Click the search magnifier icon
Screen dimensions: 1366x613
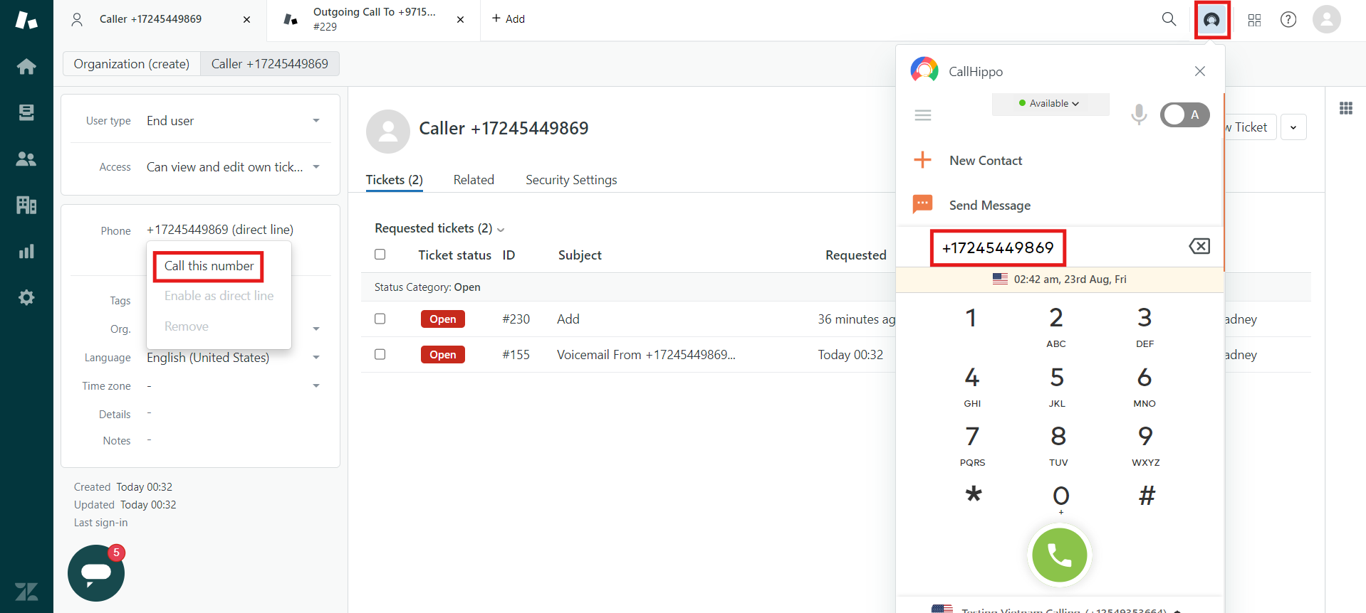(x=1169, y=19)
